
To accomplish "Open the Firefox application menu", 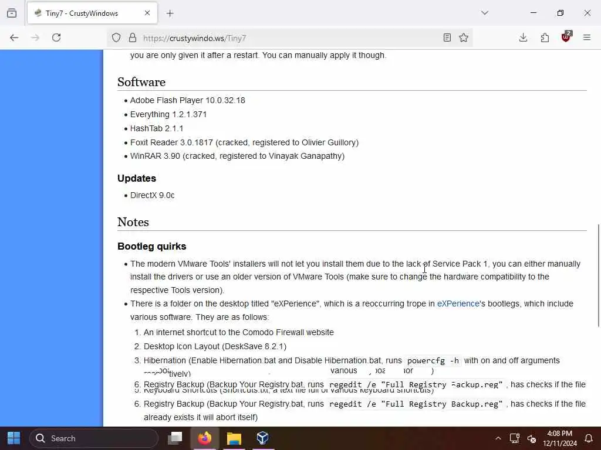I will [587, 37].
